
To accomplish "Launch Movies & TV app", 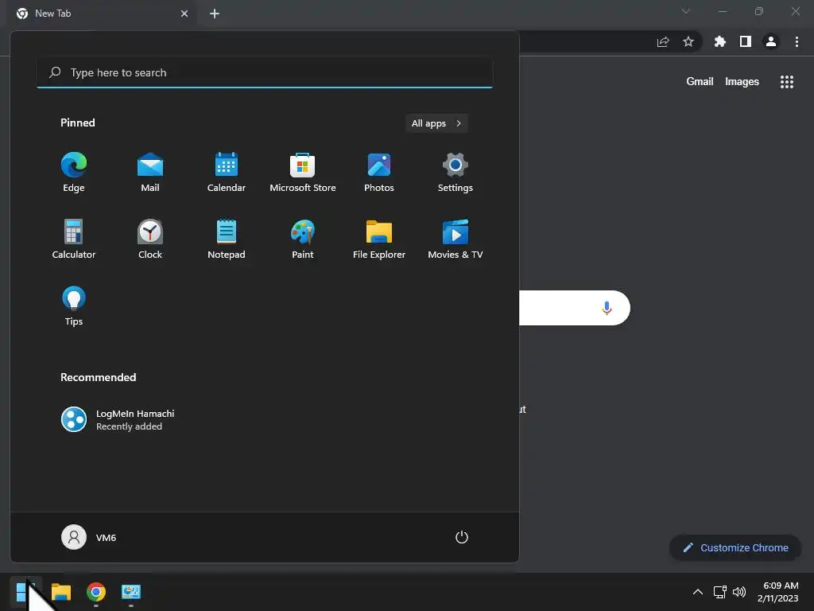I will click(455, 239).
